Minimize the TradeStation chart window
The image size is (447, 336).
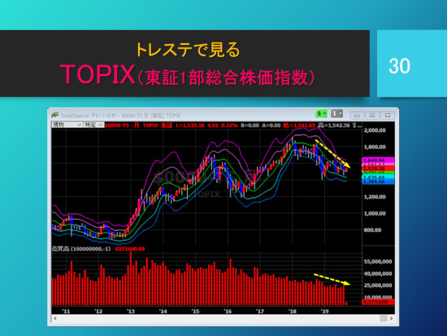(358, 116)
